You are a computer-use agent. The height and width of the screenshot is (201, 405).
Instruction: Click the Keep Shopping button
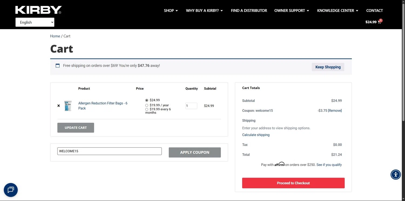tap(328, 67)
